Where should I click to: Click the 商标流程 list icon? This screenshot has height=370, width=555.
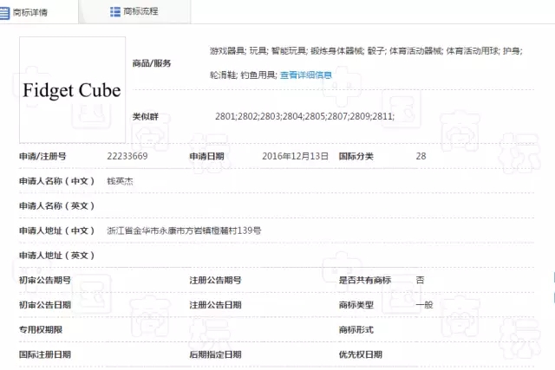tap(115, 11)
